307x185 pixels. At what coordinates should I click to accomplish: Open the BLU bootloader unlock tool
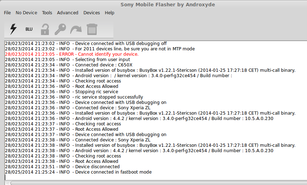(29, 29)
